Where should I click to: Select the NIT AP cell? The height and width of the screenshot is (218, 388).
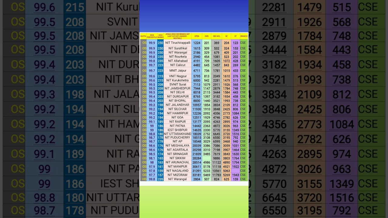pos(178,141)
